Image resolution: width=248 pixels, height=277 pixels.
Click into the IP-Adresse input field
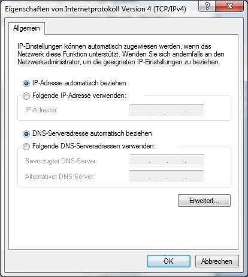click(x=167, y=110)
